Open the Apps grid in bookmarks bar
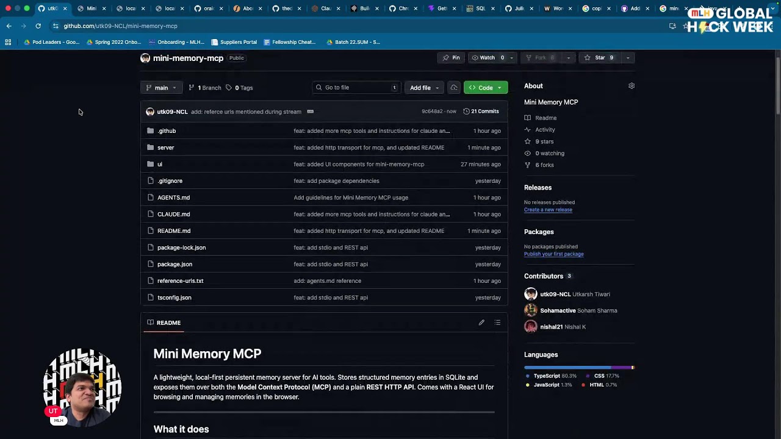The height and width of the screenshot is (439, 781). (8, 42)
